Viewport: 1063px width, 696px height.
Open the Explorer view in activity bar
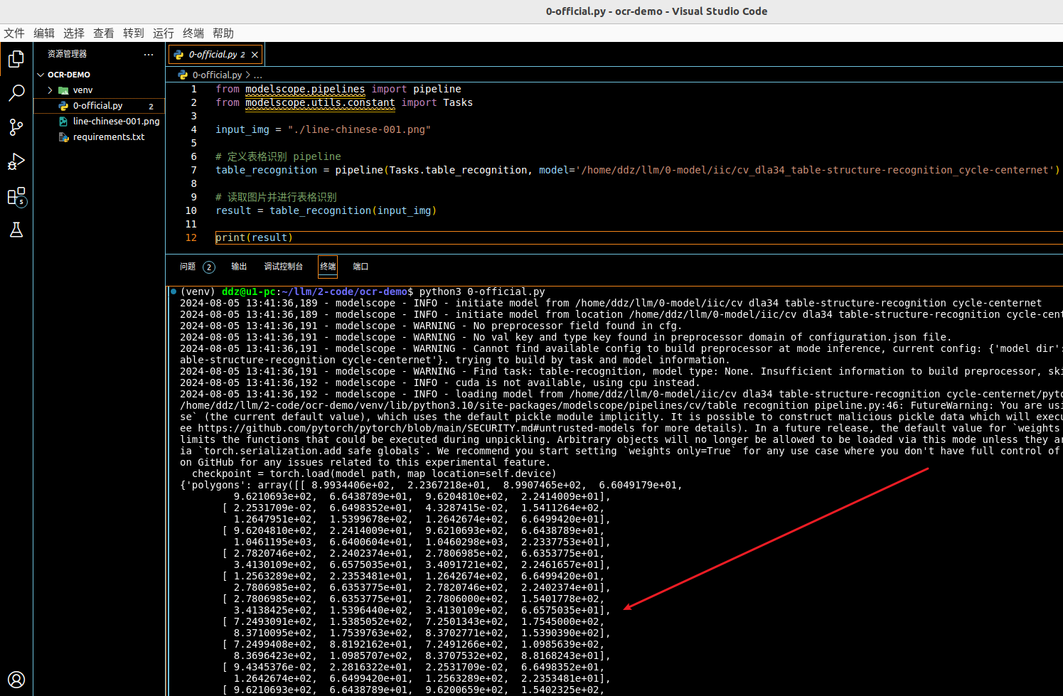point(16,59)
